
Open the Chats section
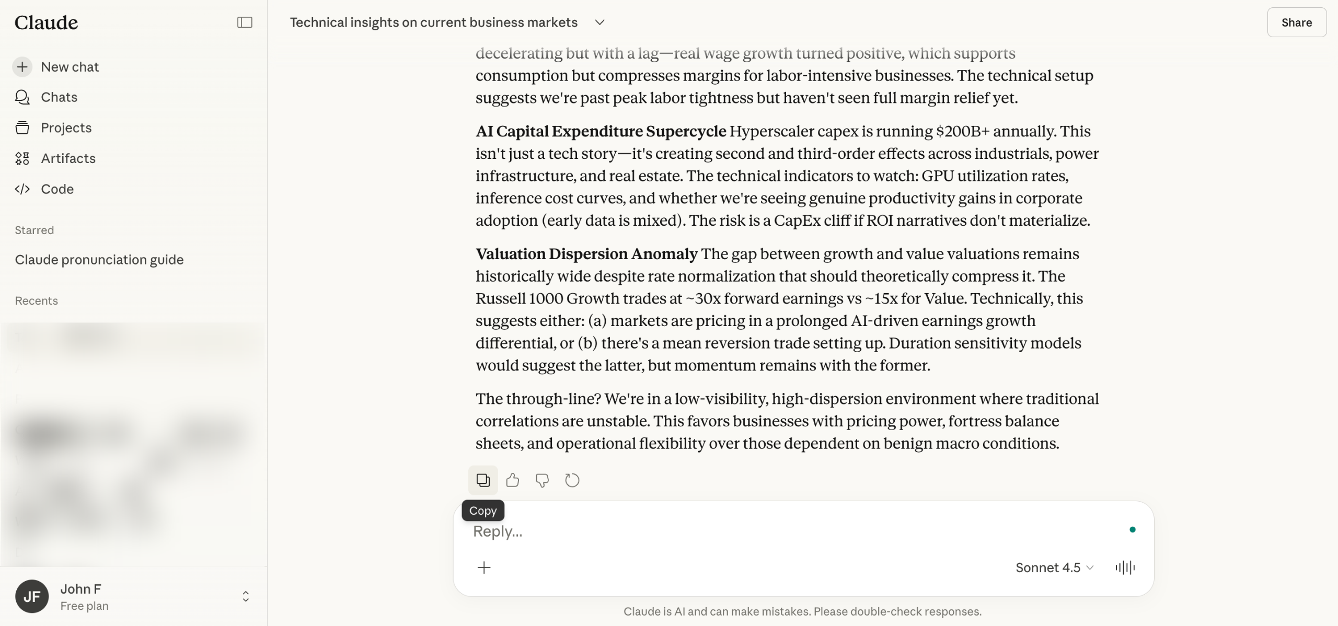(x=59, y=97)
